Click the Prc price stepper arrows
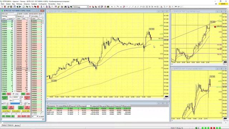 click(20, 97)
